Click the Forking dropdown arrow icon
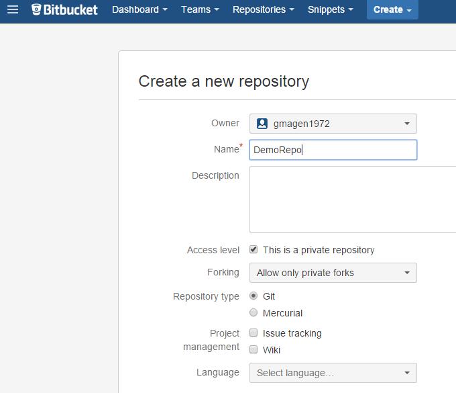 click(407, 273)
